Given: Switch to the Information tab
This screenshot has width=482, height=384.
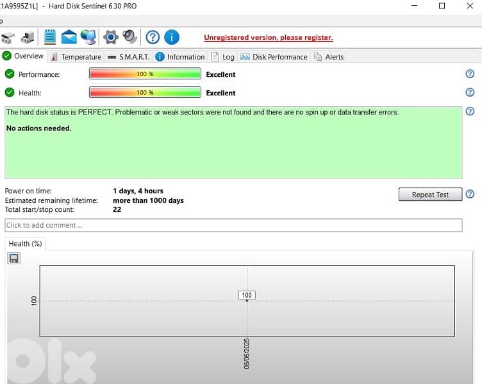Looking at the screenshot, I should pyautogui.click(x=180, y=57).
